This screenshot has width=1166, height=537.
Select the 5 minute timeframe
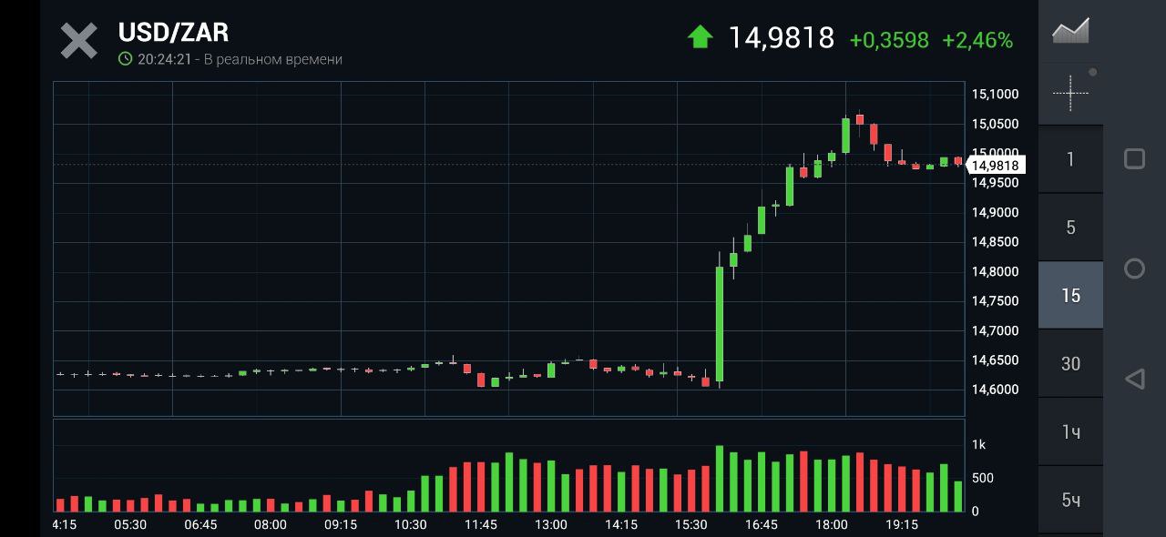pyautogui.click(x=1070, y=228)
